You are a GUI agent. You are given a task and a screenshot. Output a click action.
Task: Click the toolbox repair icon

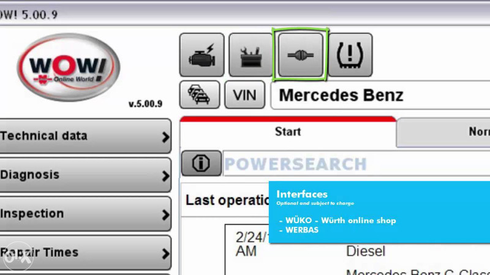pyautogui.click(x=251, y=55)
